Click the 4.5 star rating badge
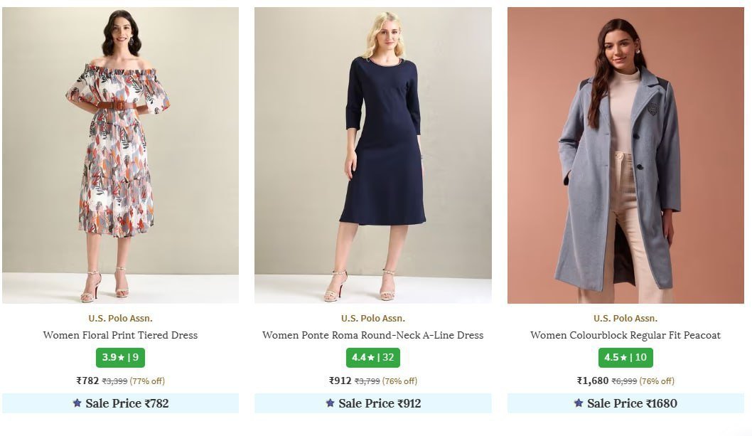This screenshot has height=436, width=752. point(625,358)
